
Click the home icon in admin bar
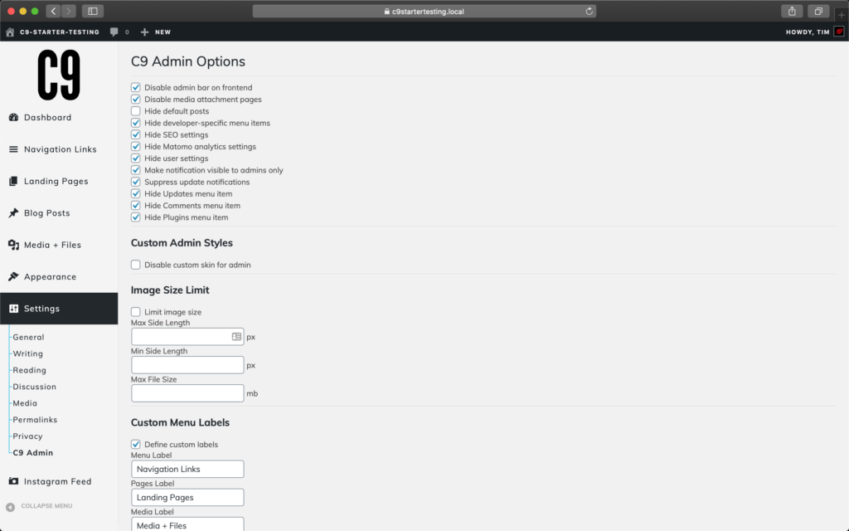point(10,32)
